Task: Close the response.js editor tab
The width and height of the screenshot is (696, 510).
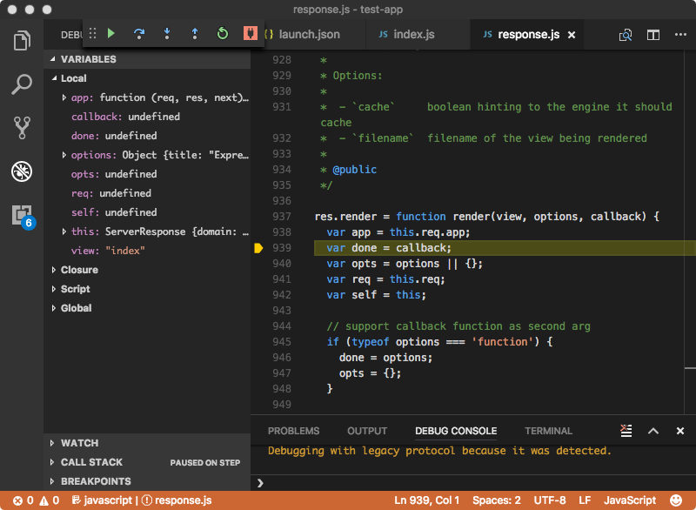Action: 572,35
